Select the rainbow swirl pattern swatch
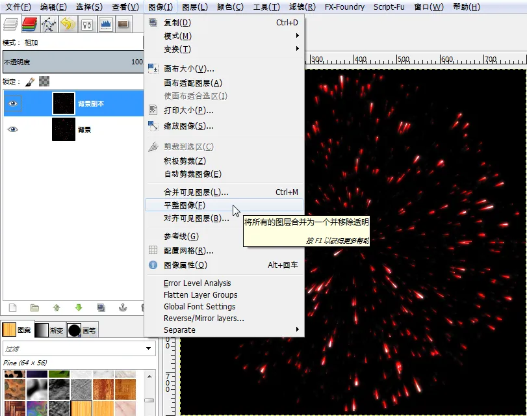The image size is (527, 416). pos(37,408)
